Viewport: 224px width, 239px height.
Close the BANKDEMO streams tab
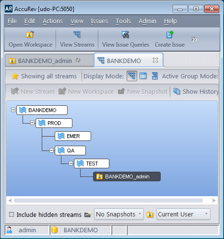click(x=155, y=60)
